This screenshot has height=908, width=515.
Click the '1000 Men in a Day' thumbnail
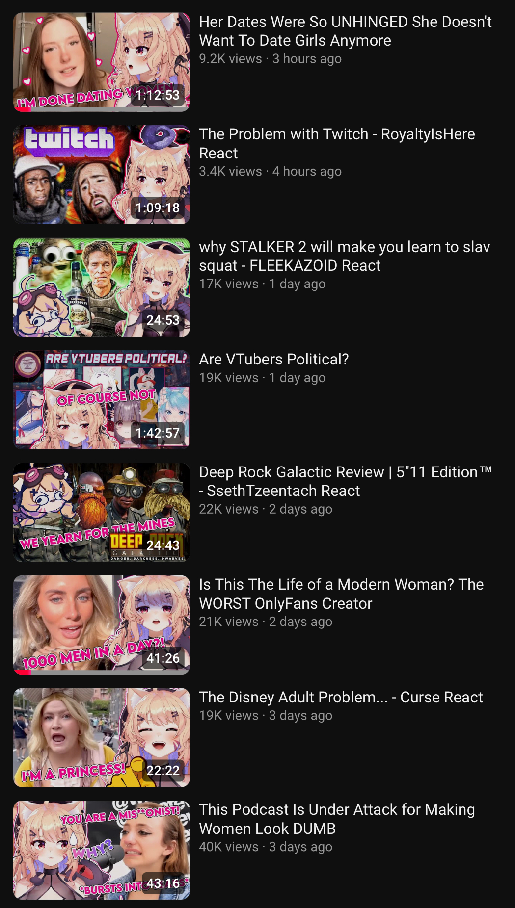point(102,625)
